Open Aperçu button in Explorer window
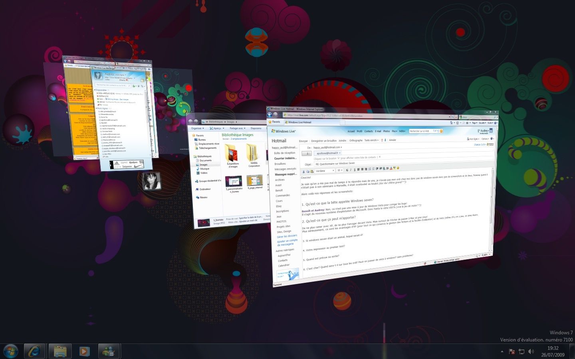 pyautogui.click(x=217, y=128)
